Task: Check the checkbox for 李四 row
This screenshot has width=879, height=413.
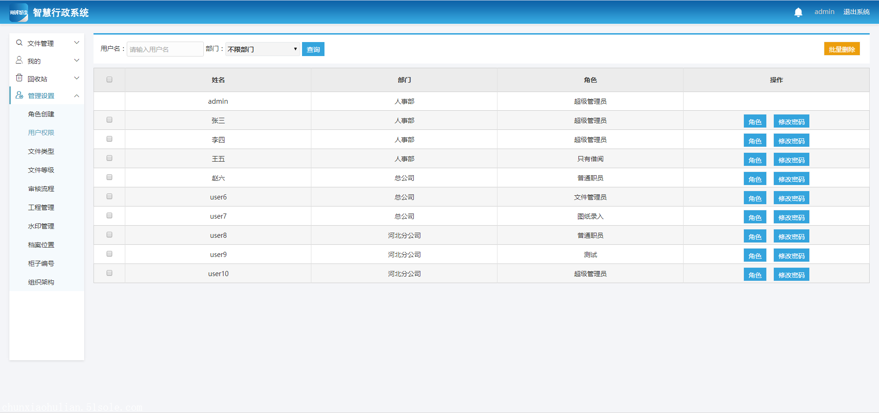Action: [x=109, y=139]
